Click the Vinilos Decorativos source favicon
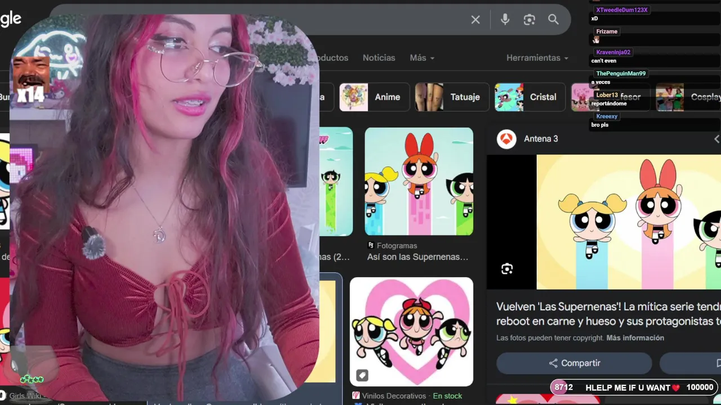This screenshot has width=721, height=405. click(355, 396)
